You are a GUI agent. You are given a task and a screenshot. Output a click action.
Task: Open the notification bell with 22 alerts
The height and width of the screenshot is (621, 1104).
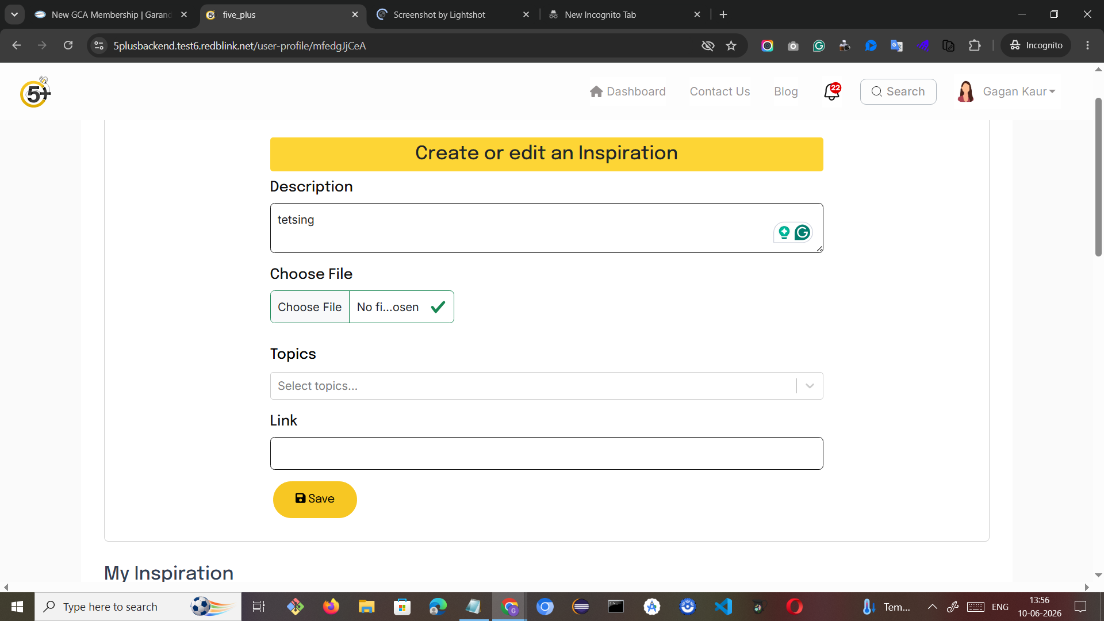(831, 91)
